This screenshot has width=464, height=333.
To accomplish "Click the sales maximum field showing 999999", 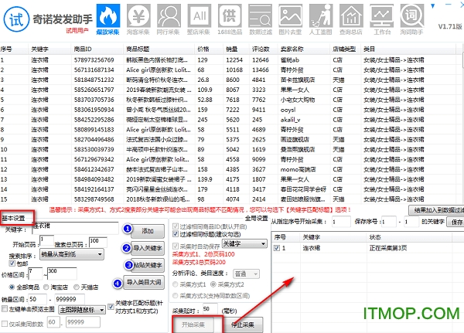I will click(70, 299).
